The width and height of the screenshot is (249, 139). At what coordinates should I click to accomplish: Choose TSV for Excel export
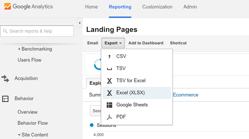pyautogui.click(x=137, y=81)
